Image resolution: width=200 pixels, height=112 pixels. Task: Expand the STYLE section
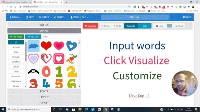pos(44,103)
